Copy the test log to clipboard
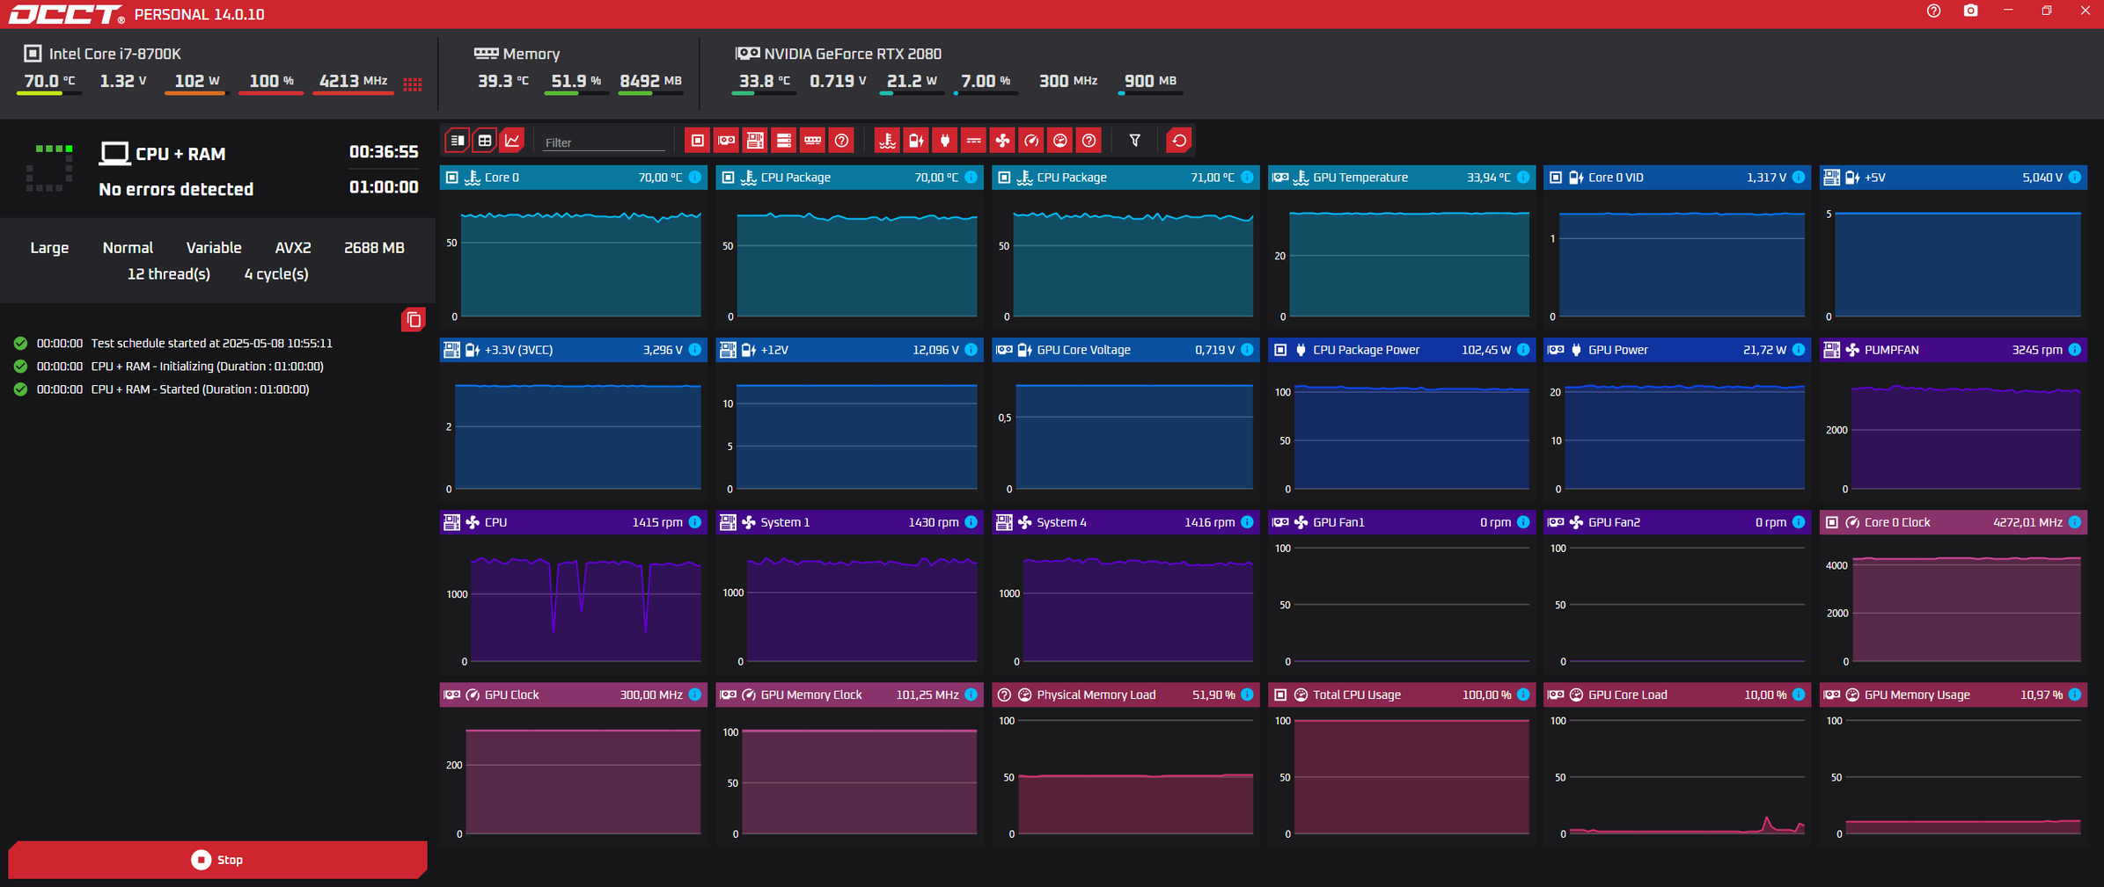Viewport: 2104px width, 887px height. tap(414, 320)
